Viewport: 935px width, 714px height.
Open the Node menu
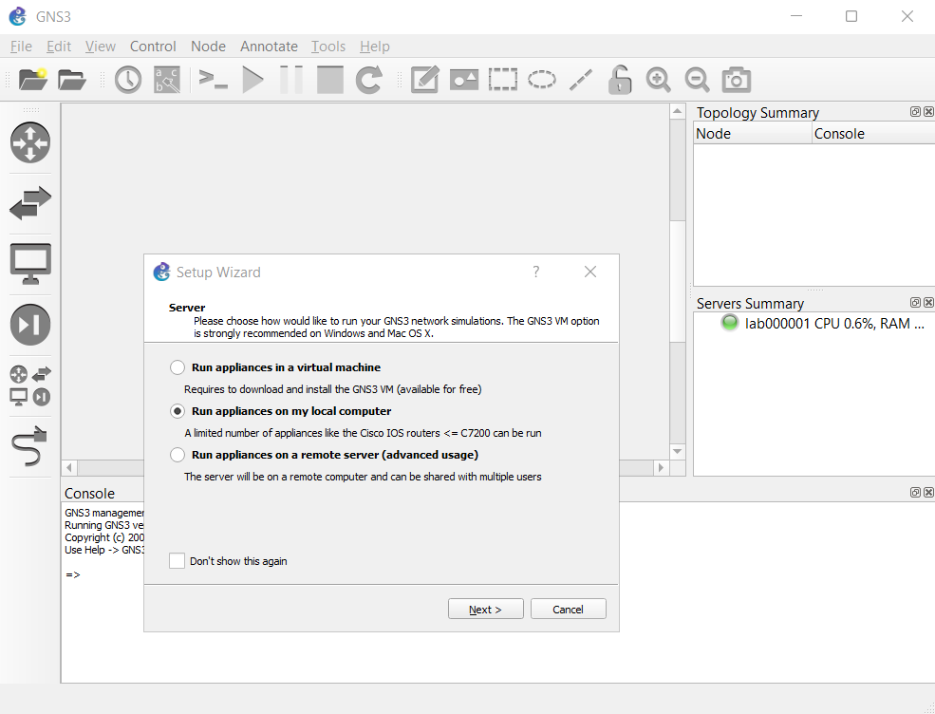(x=208, y=47)
